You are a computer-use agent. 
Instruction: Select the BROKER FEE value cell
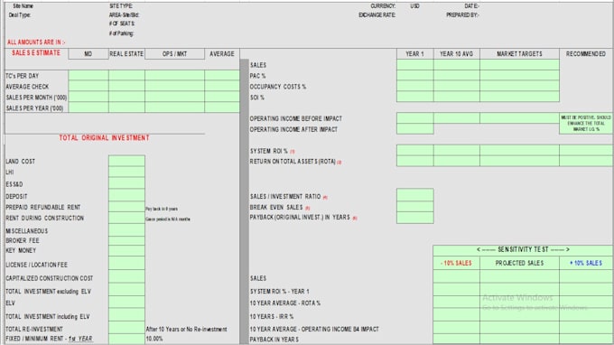[126, 240]
